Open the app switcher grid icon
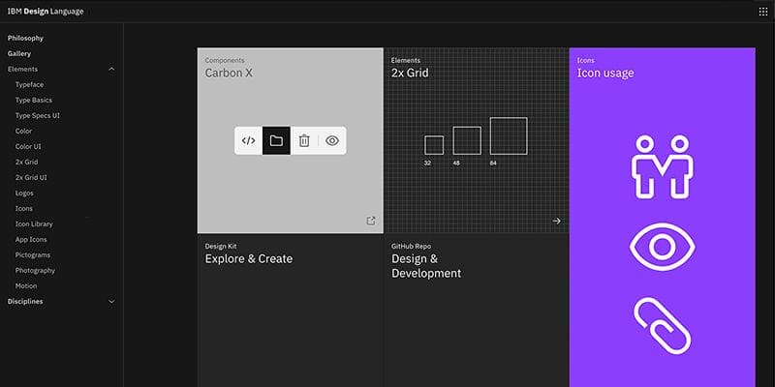The height and width of the screenshot is (387, 775). pos(763,12)
